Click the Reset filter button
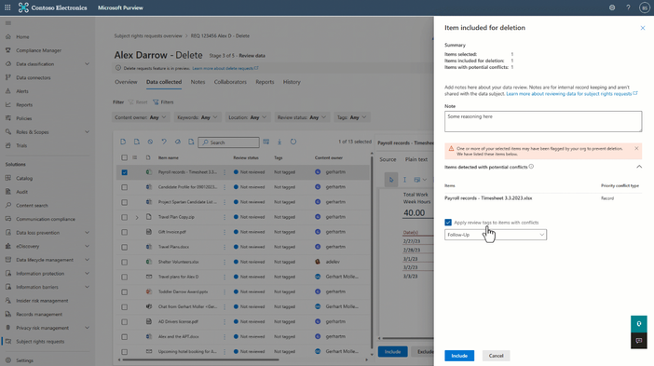Screen dimensions: 654x366 coord(138,102)
